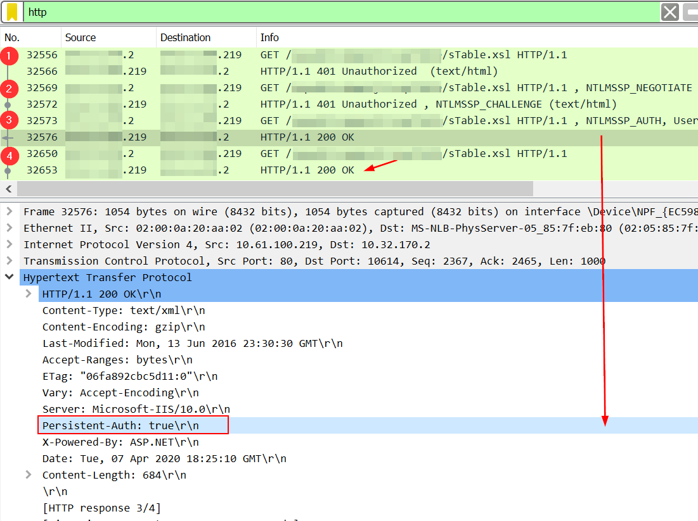
Task: Click red circle marker number 1
Action: coord(10,56)
